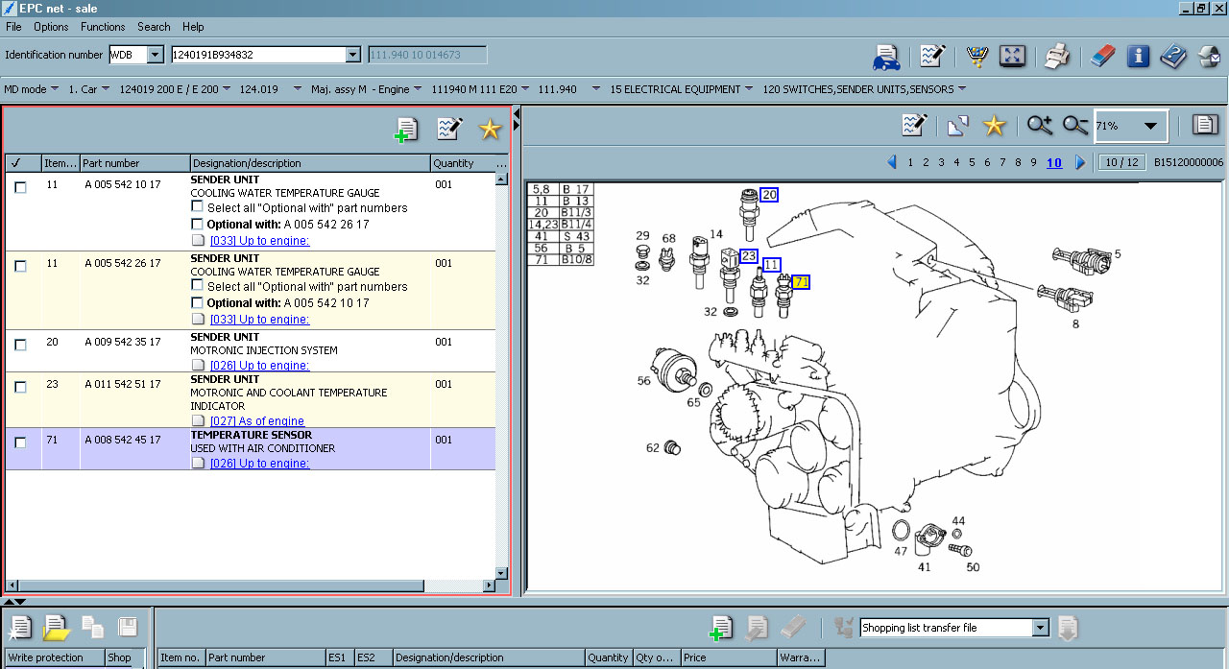Image resolution: width=1229 pixels, height=669 pixels.
Task: Open the MD mode dropdown
Action: [55, 89]
